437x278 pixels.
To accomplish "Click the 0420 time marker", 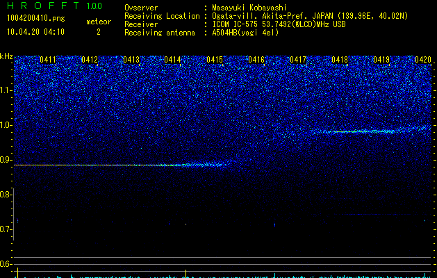I will point(423,60).
